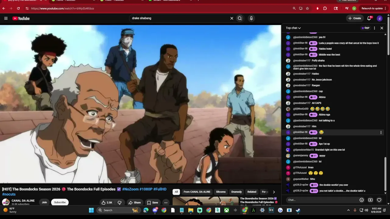Click the browser address bar URL
390x219 pixels.
pos(62,9)
